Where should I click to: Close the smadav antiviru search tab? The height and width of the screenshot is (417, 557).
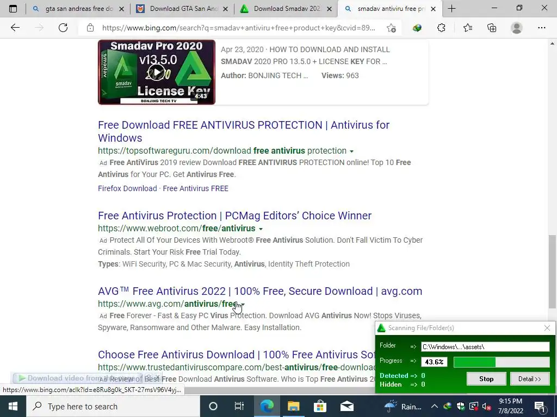tap(433, 9)
